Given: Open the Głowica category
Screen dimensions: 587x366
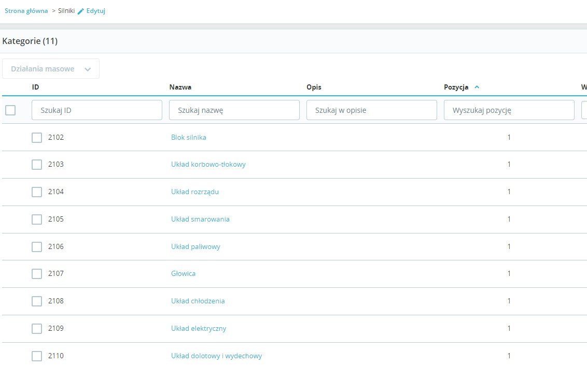Looking at the screenshot, I should [x=184, y=273].
